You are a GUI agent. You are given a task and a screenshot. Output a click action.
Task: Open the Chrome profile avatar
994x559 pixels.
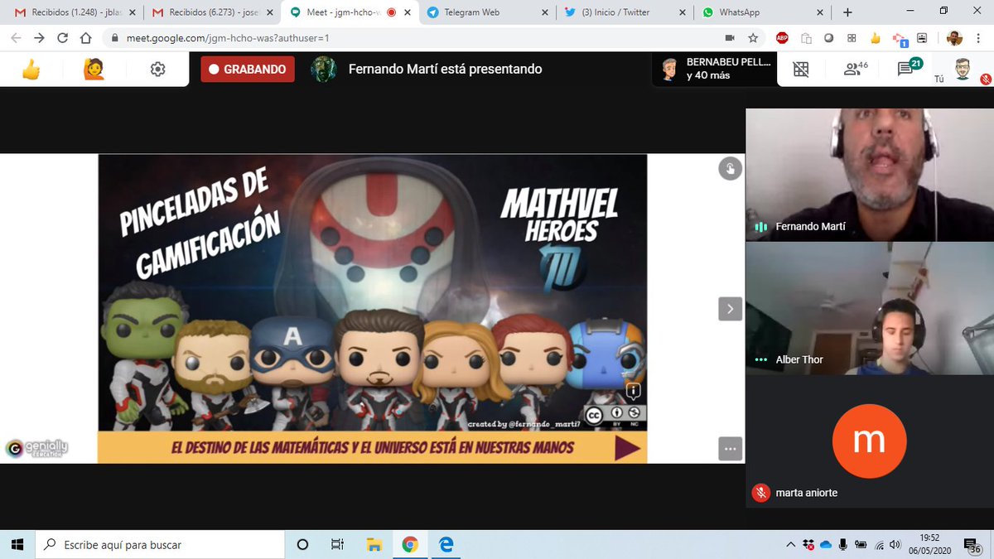tap(954, 38)
